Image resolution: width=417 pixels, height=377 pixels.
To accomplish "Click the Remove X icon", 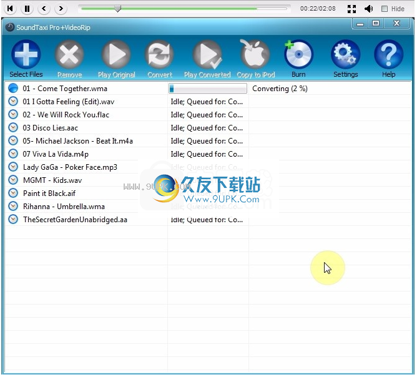I will [69, 54].
